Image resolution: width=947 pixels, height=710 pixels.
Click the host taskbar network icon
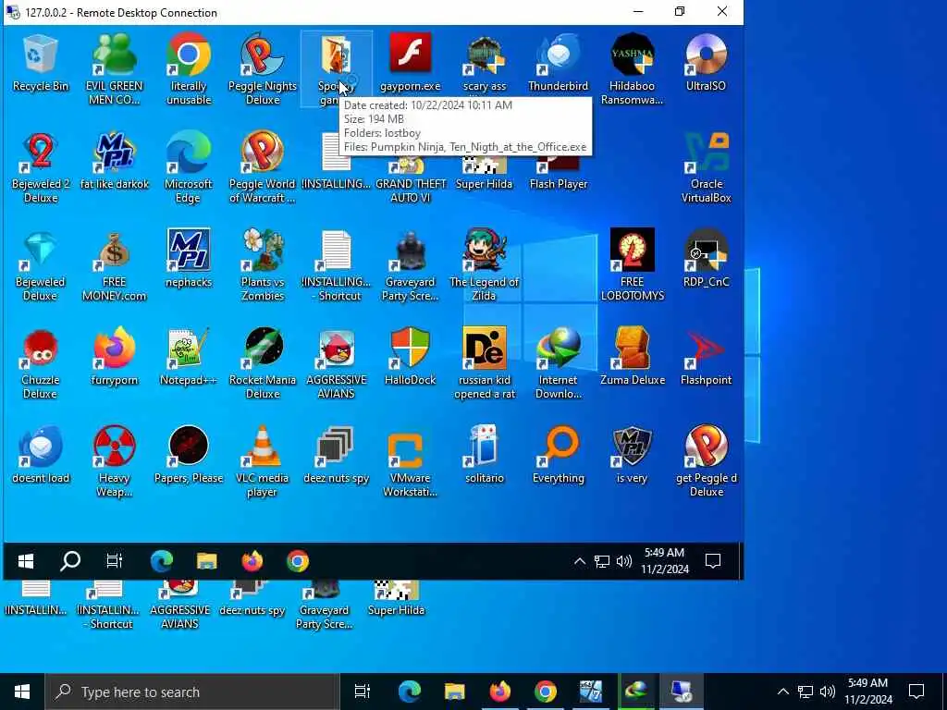(806, 692)
